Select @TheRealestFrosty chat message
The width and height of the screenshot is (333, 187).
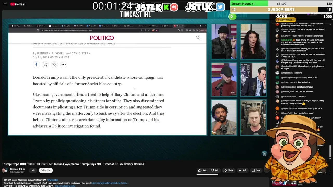[x=303, y=62]
